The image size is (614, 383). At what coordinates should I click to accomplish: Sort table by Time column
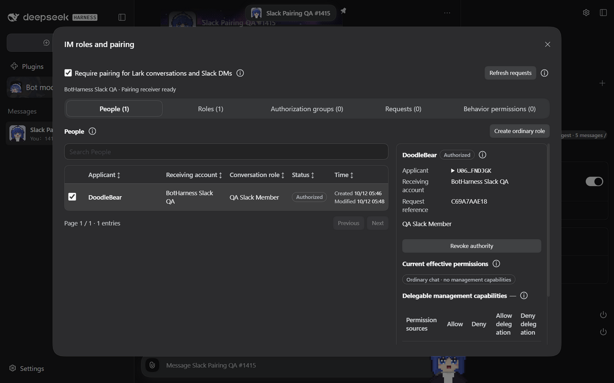click(344, 175)
